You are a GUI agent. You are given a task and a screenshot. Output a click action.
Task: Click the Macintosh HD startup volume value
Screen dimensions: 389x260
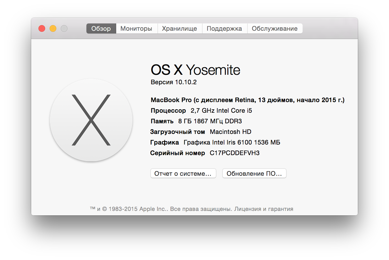[x=230, y=132]
